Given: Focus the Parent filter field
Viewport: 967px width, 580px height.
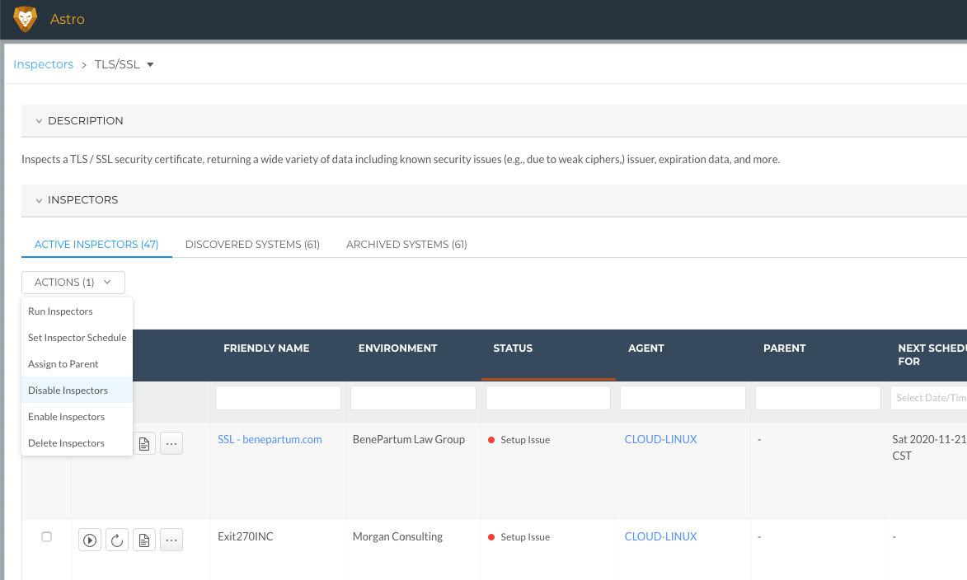Looking at the screenshot, I should pos(818,398).
